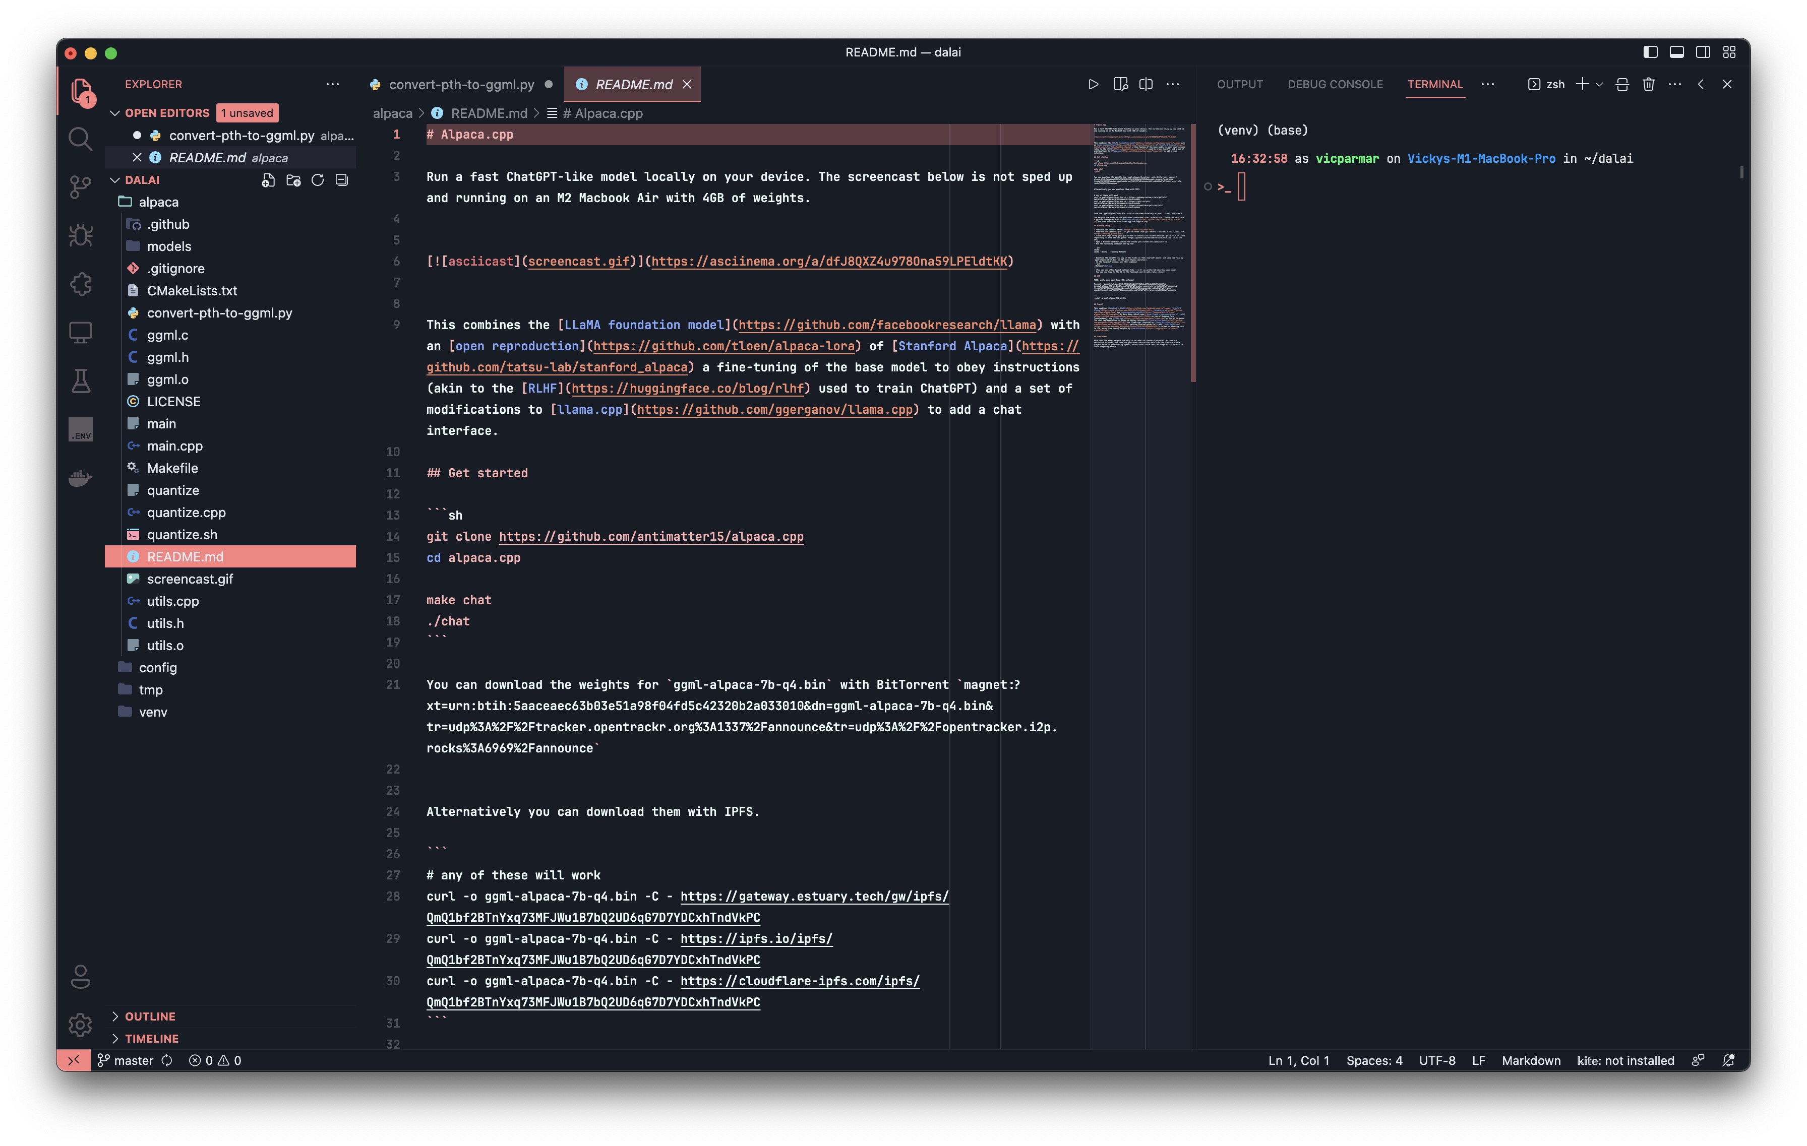Open the Source Control view
The width and height of the screenshot is (1807, 1146).
coord(80,186)
